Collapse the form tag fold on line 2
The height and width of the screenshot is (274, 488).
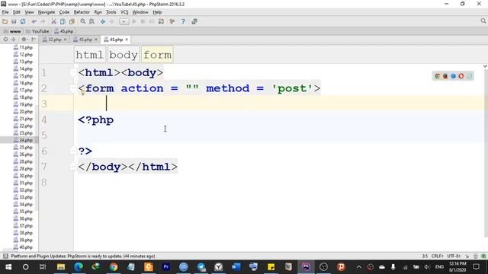point(73,88)
